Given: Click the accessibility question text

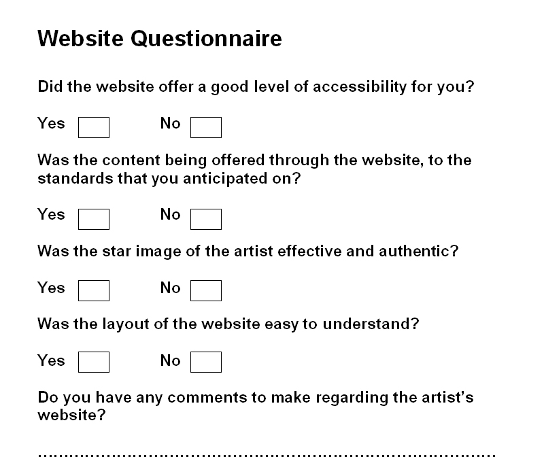Looking at the screenshot, I should [256, 87].
